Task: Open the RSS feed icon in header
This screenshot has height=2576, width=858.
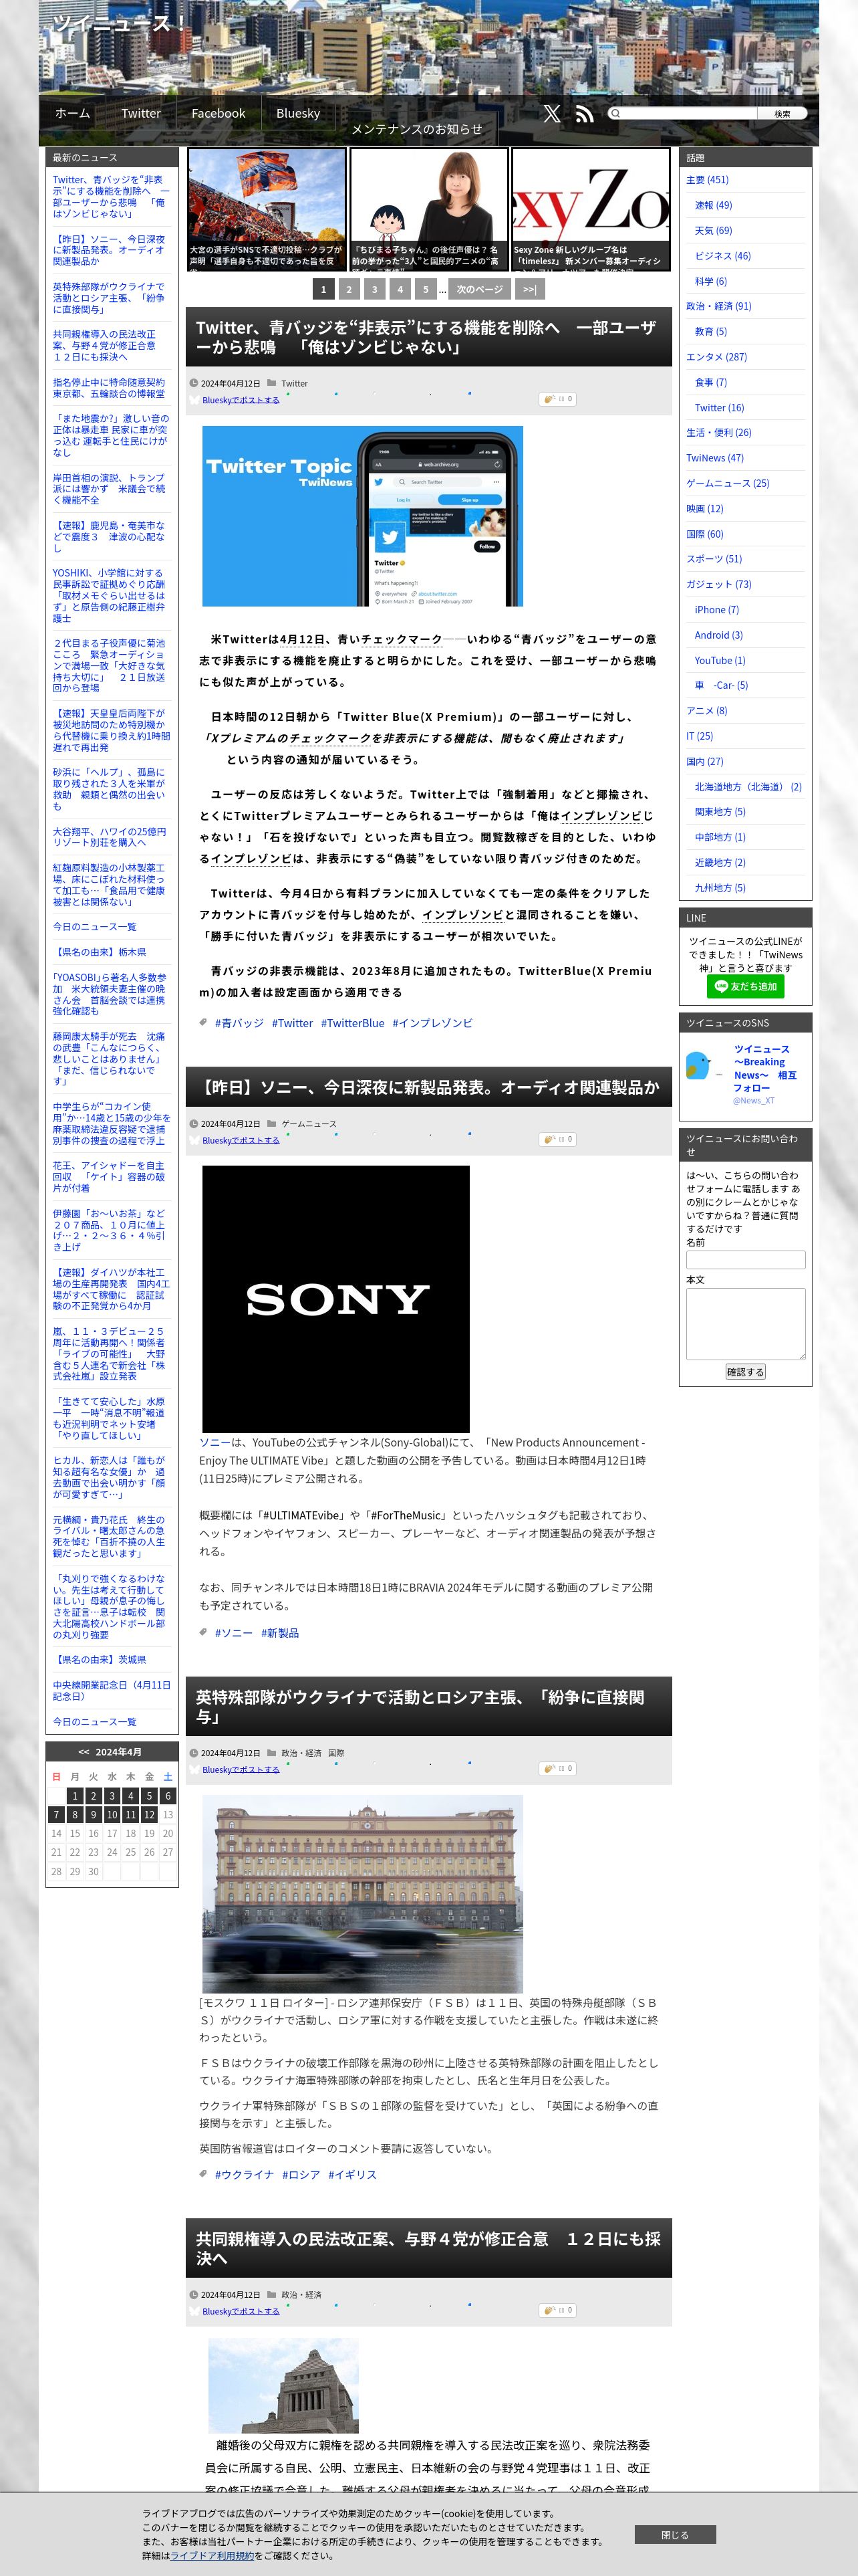Action: 584,114
